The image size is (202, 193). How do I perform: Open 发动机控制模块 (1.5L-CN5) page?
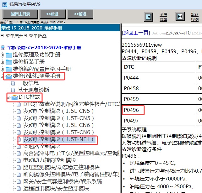(58, 111)
